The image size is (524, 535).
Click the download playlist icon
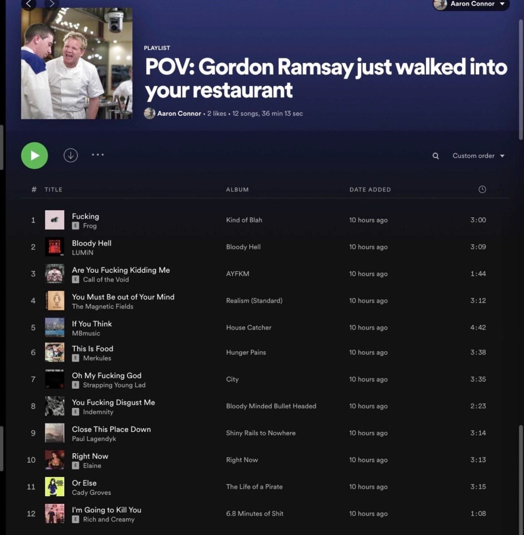(x=71, y=155)
